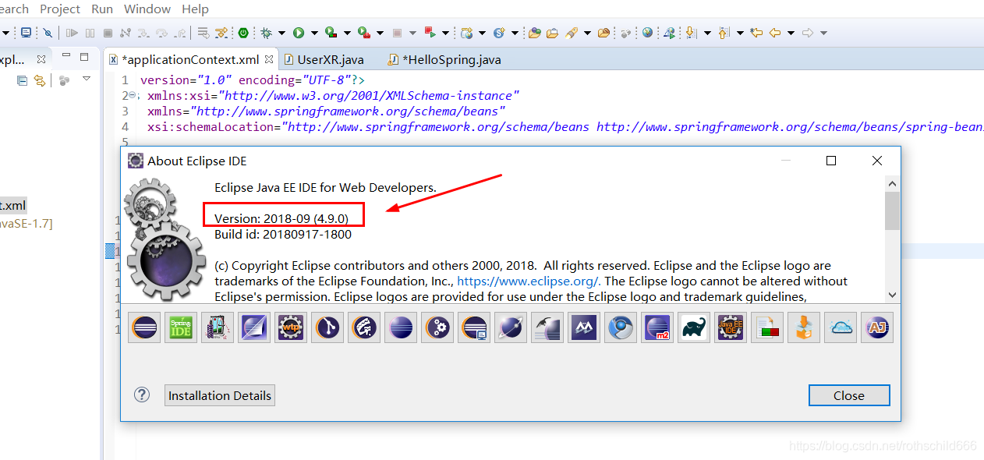984x460 pixels.
Task: Click 'Eclipse Java EE IDE for Web Developers.' text
Action: (x=325, y=187)
